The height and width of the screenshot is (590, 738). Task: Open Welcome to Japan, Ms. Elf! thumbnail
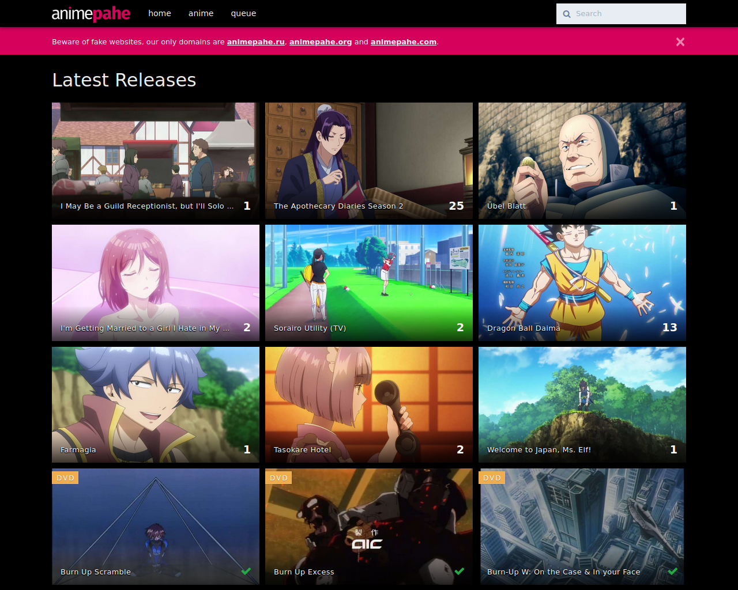tap(582, 404)
